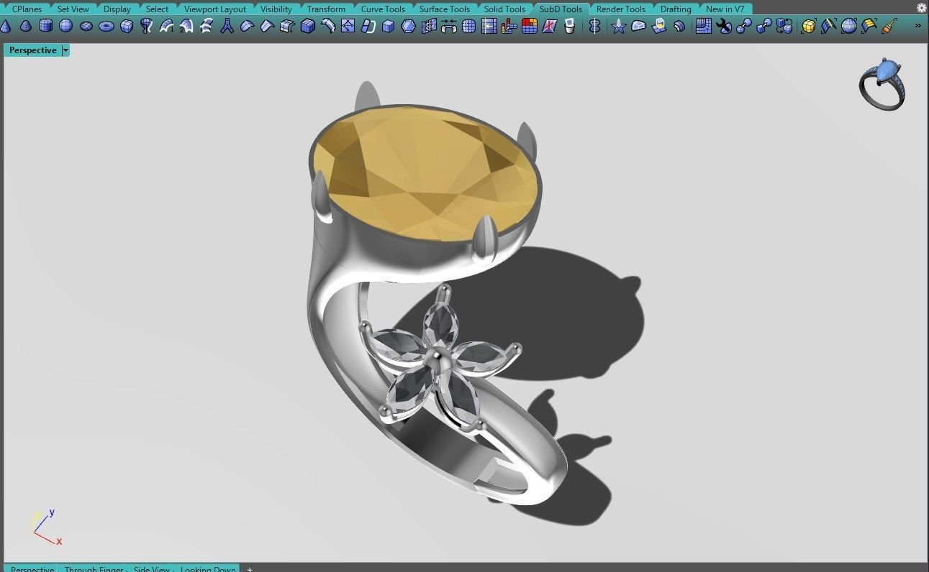
Task: Select the hexagon inset face icon
Action: pos(409,27)
